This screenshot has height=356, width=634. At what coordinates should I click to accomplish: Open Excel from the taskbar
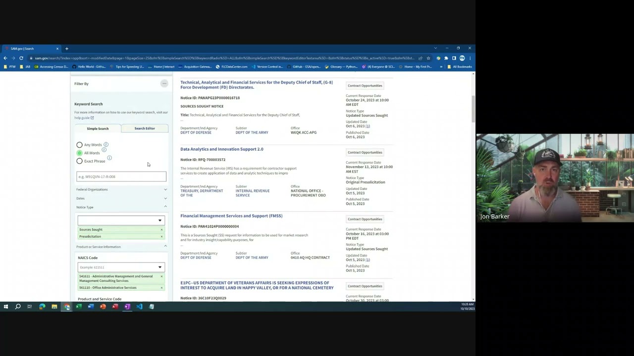click(79, 307)
